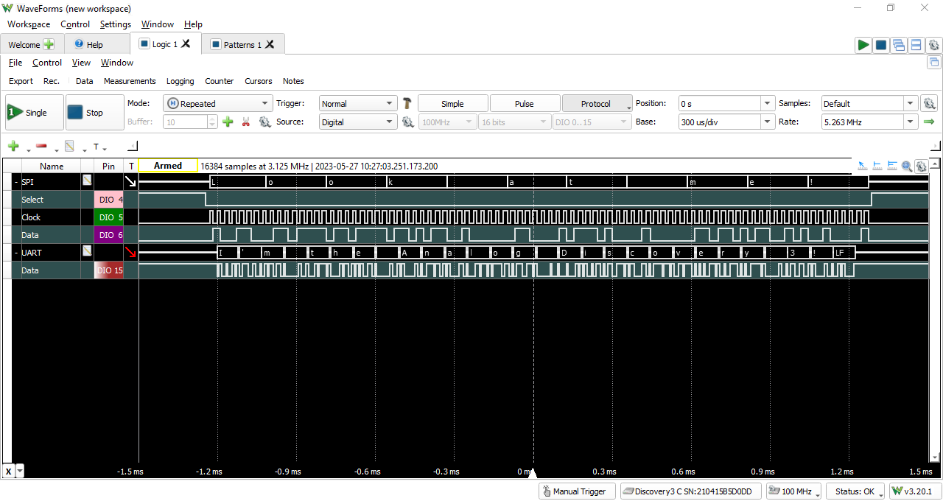This screenshot has height=501, width=943.
Task: Click the scissors icon beside Buffer
Action: click(246, 122)
